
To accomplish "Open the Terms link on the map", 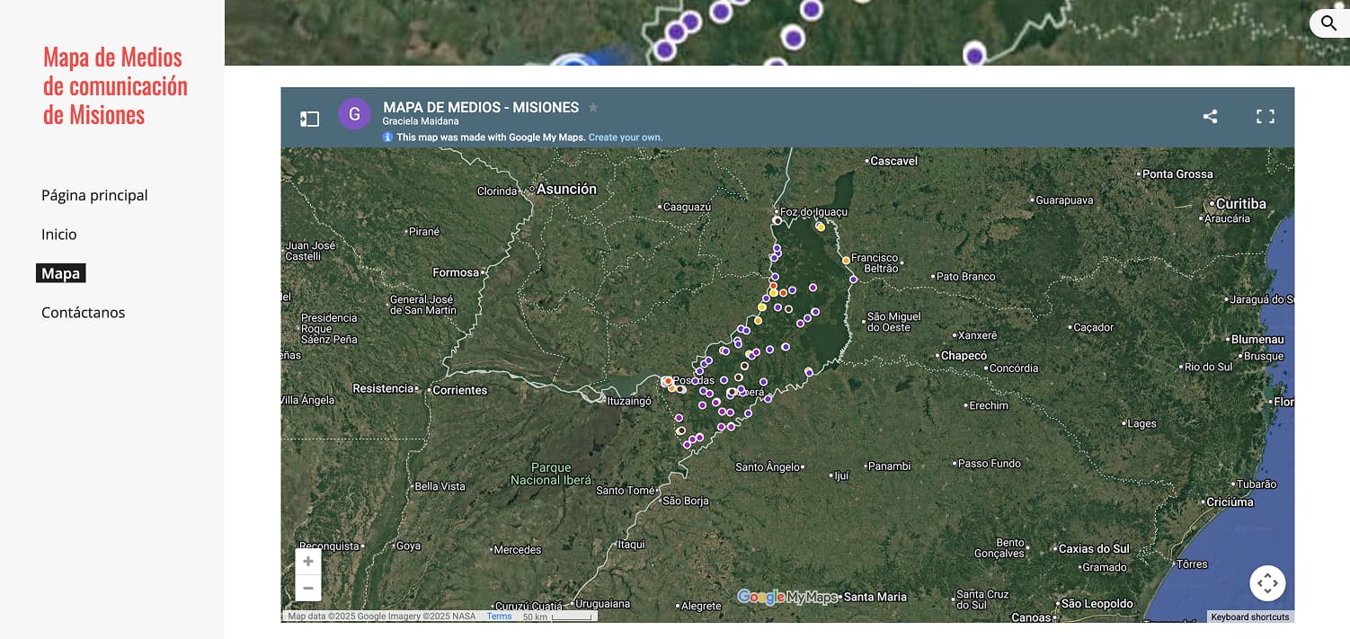I will pos(500,616).
